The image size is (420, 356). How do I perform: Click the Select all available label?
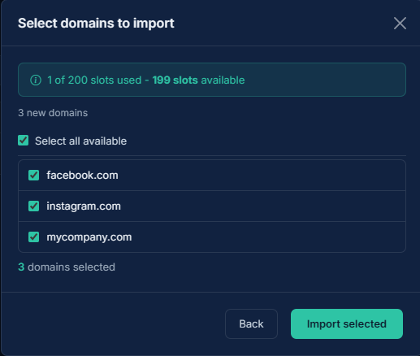point(80,141)
